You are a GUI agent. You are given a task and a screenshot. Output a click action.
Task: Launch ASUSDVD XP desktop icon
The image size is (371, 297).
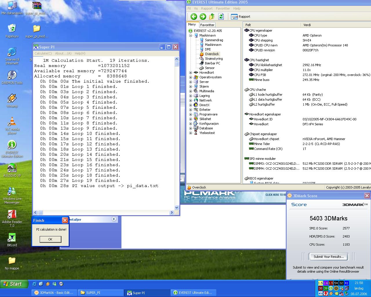coord(12,170)
